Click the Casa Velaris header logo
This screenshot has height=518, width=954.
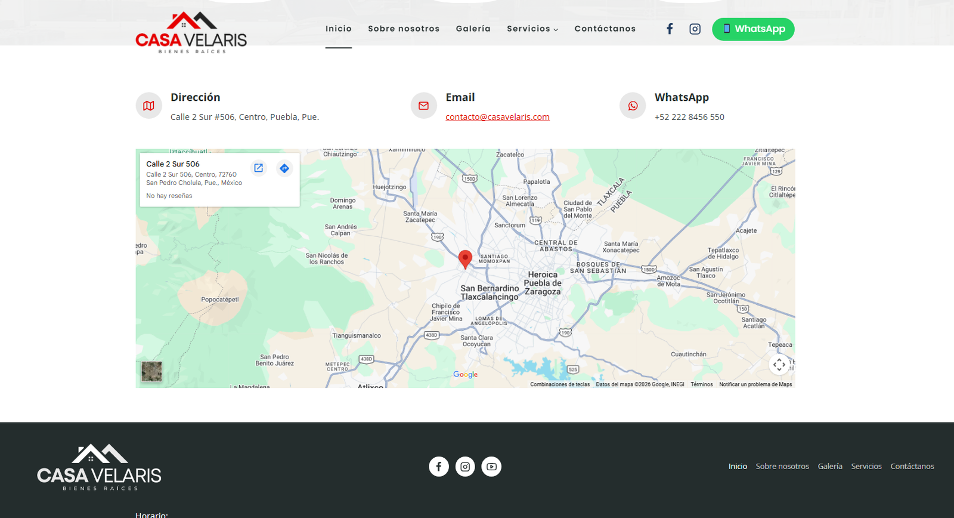[x=191, y=33]
